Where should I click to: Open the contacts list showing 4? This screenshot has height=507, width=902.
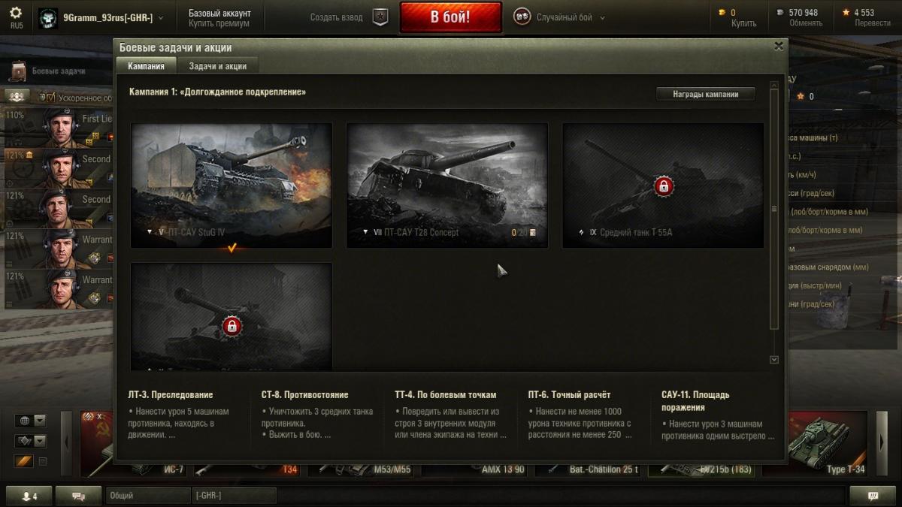(x=29, y=496)
